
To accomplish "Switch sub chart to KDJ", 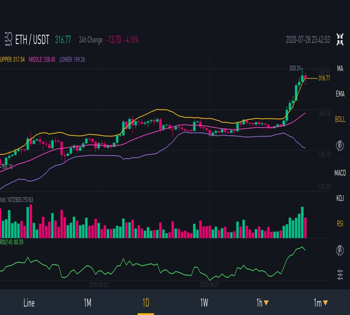I will click(x=340, y=198).
